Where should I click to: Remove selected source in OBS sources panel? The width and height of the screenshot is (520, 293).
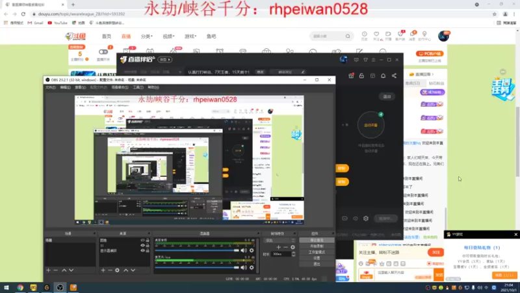click(x=110, y=270)
